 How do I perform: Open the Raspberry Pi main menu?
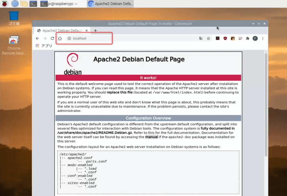click(x=4, y=3)
